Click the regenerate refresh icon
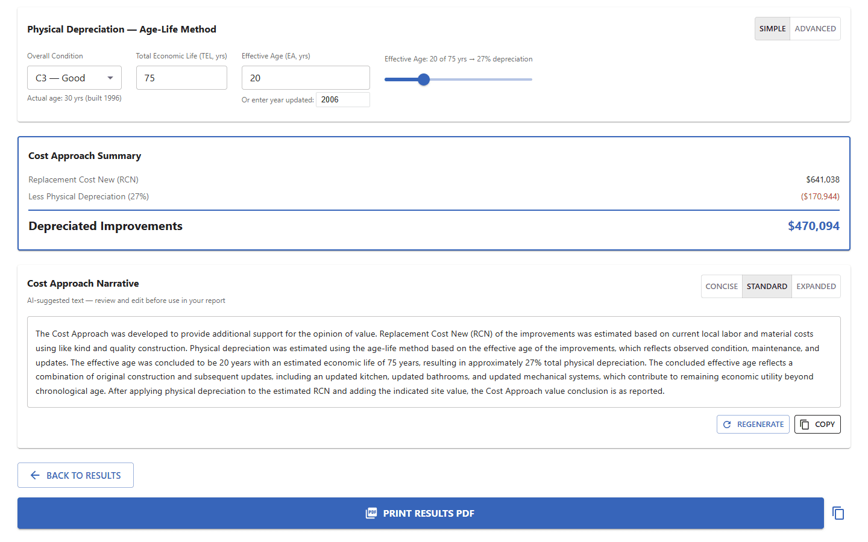Screen dimensions: 868x542 [x=727, y=425]
